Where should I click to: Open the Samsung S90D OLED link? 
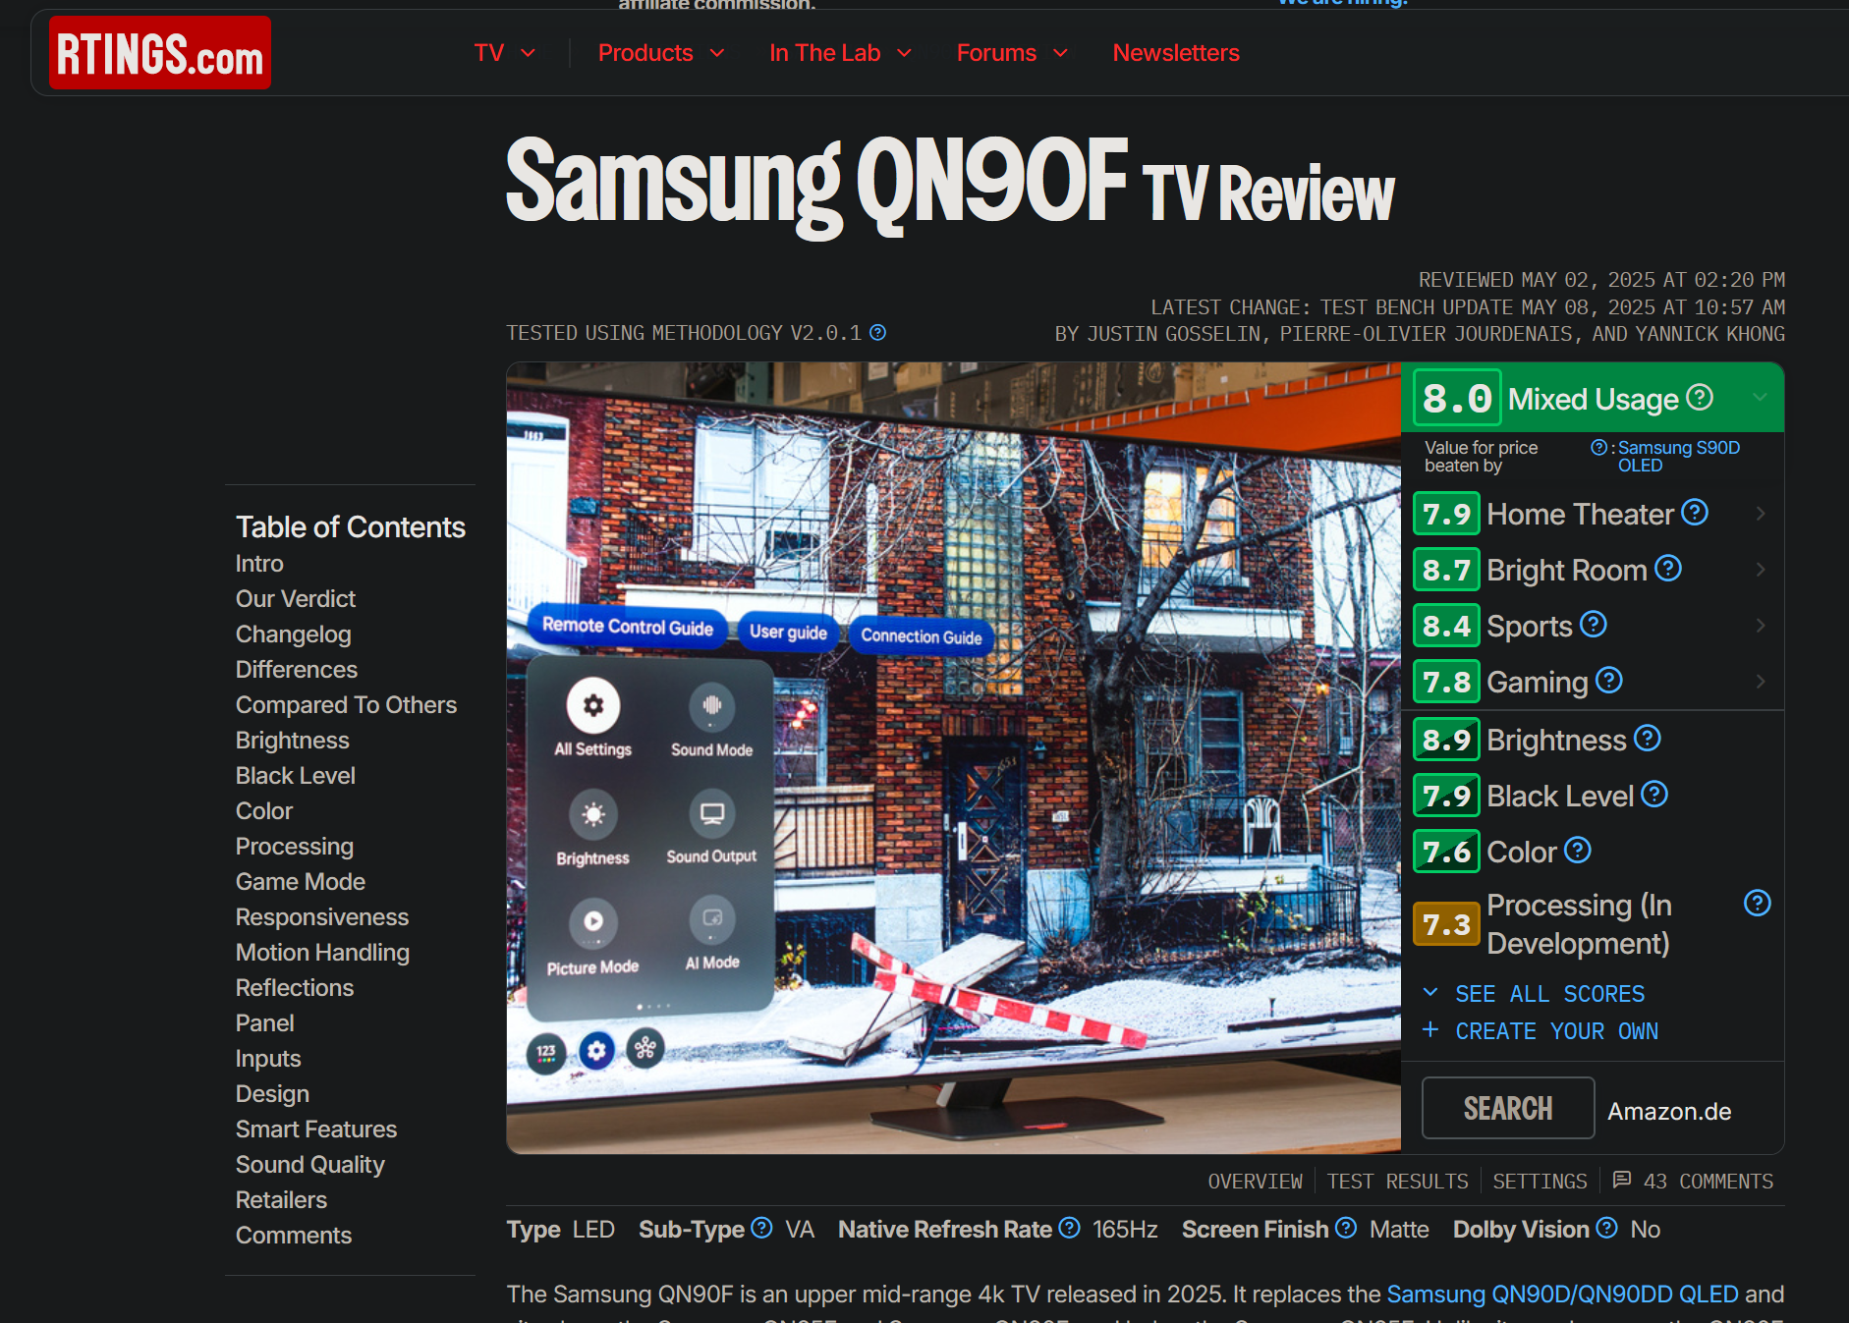coord(1679,457)
